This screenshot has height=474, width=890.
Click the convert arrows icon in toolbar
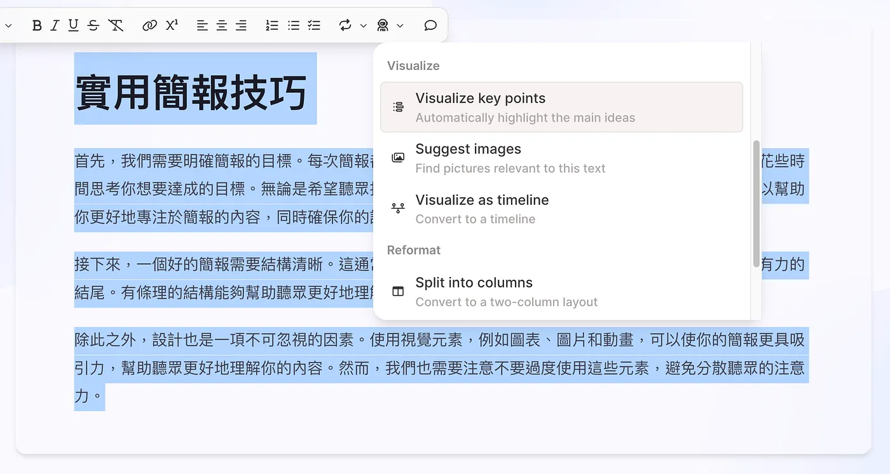coord(345,25)
